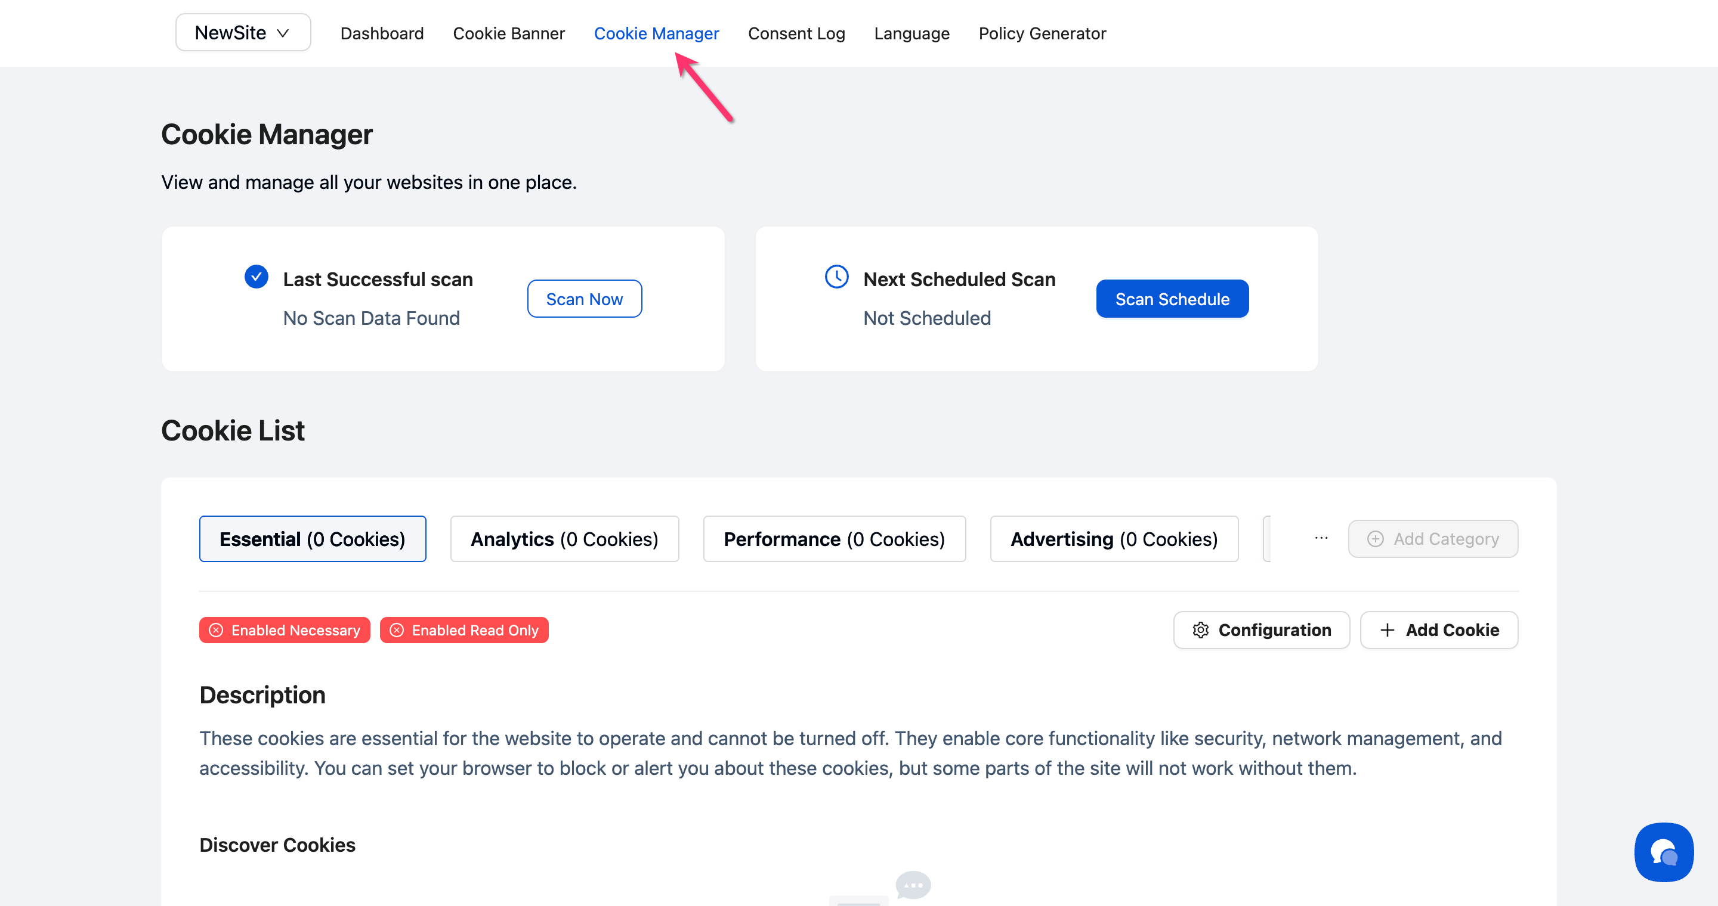Expand the more categories ellipsis menu

point(1321,538)
